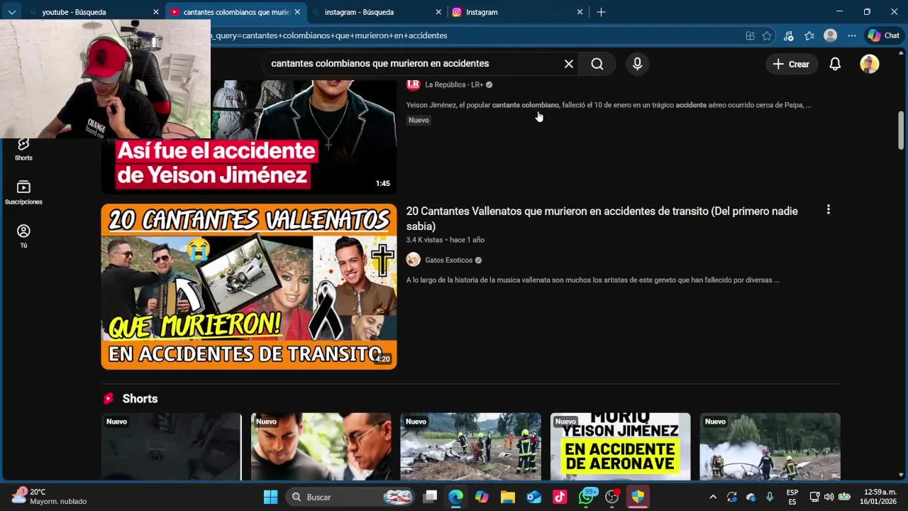Screen dimensions: 908x511
Task: Open Microsoft Edge from taskbar
Action: click(455, 497)
